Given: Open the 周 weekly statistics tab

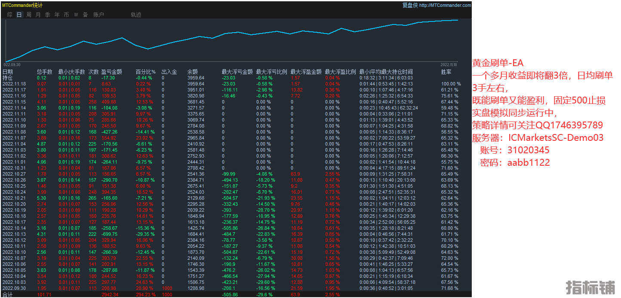Looking at the screenshot, I should pos(28,15).
